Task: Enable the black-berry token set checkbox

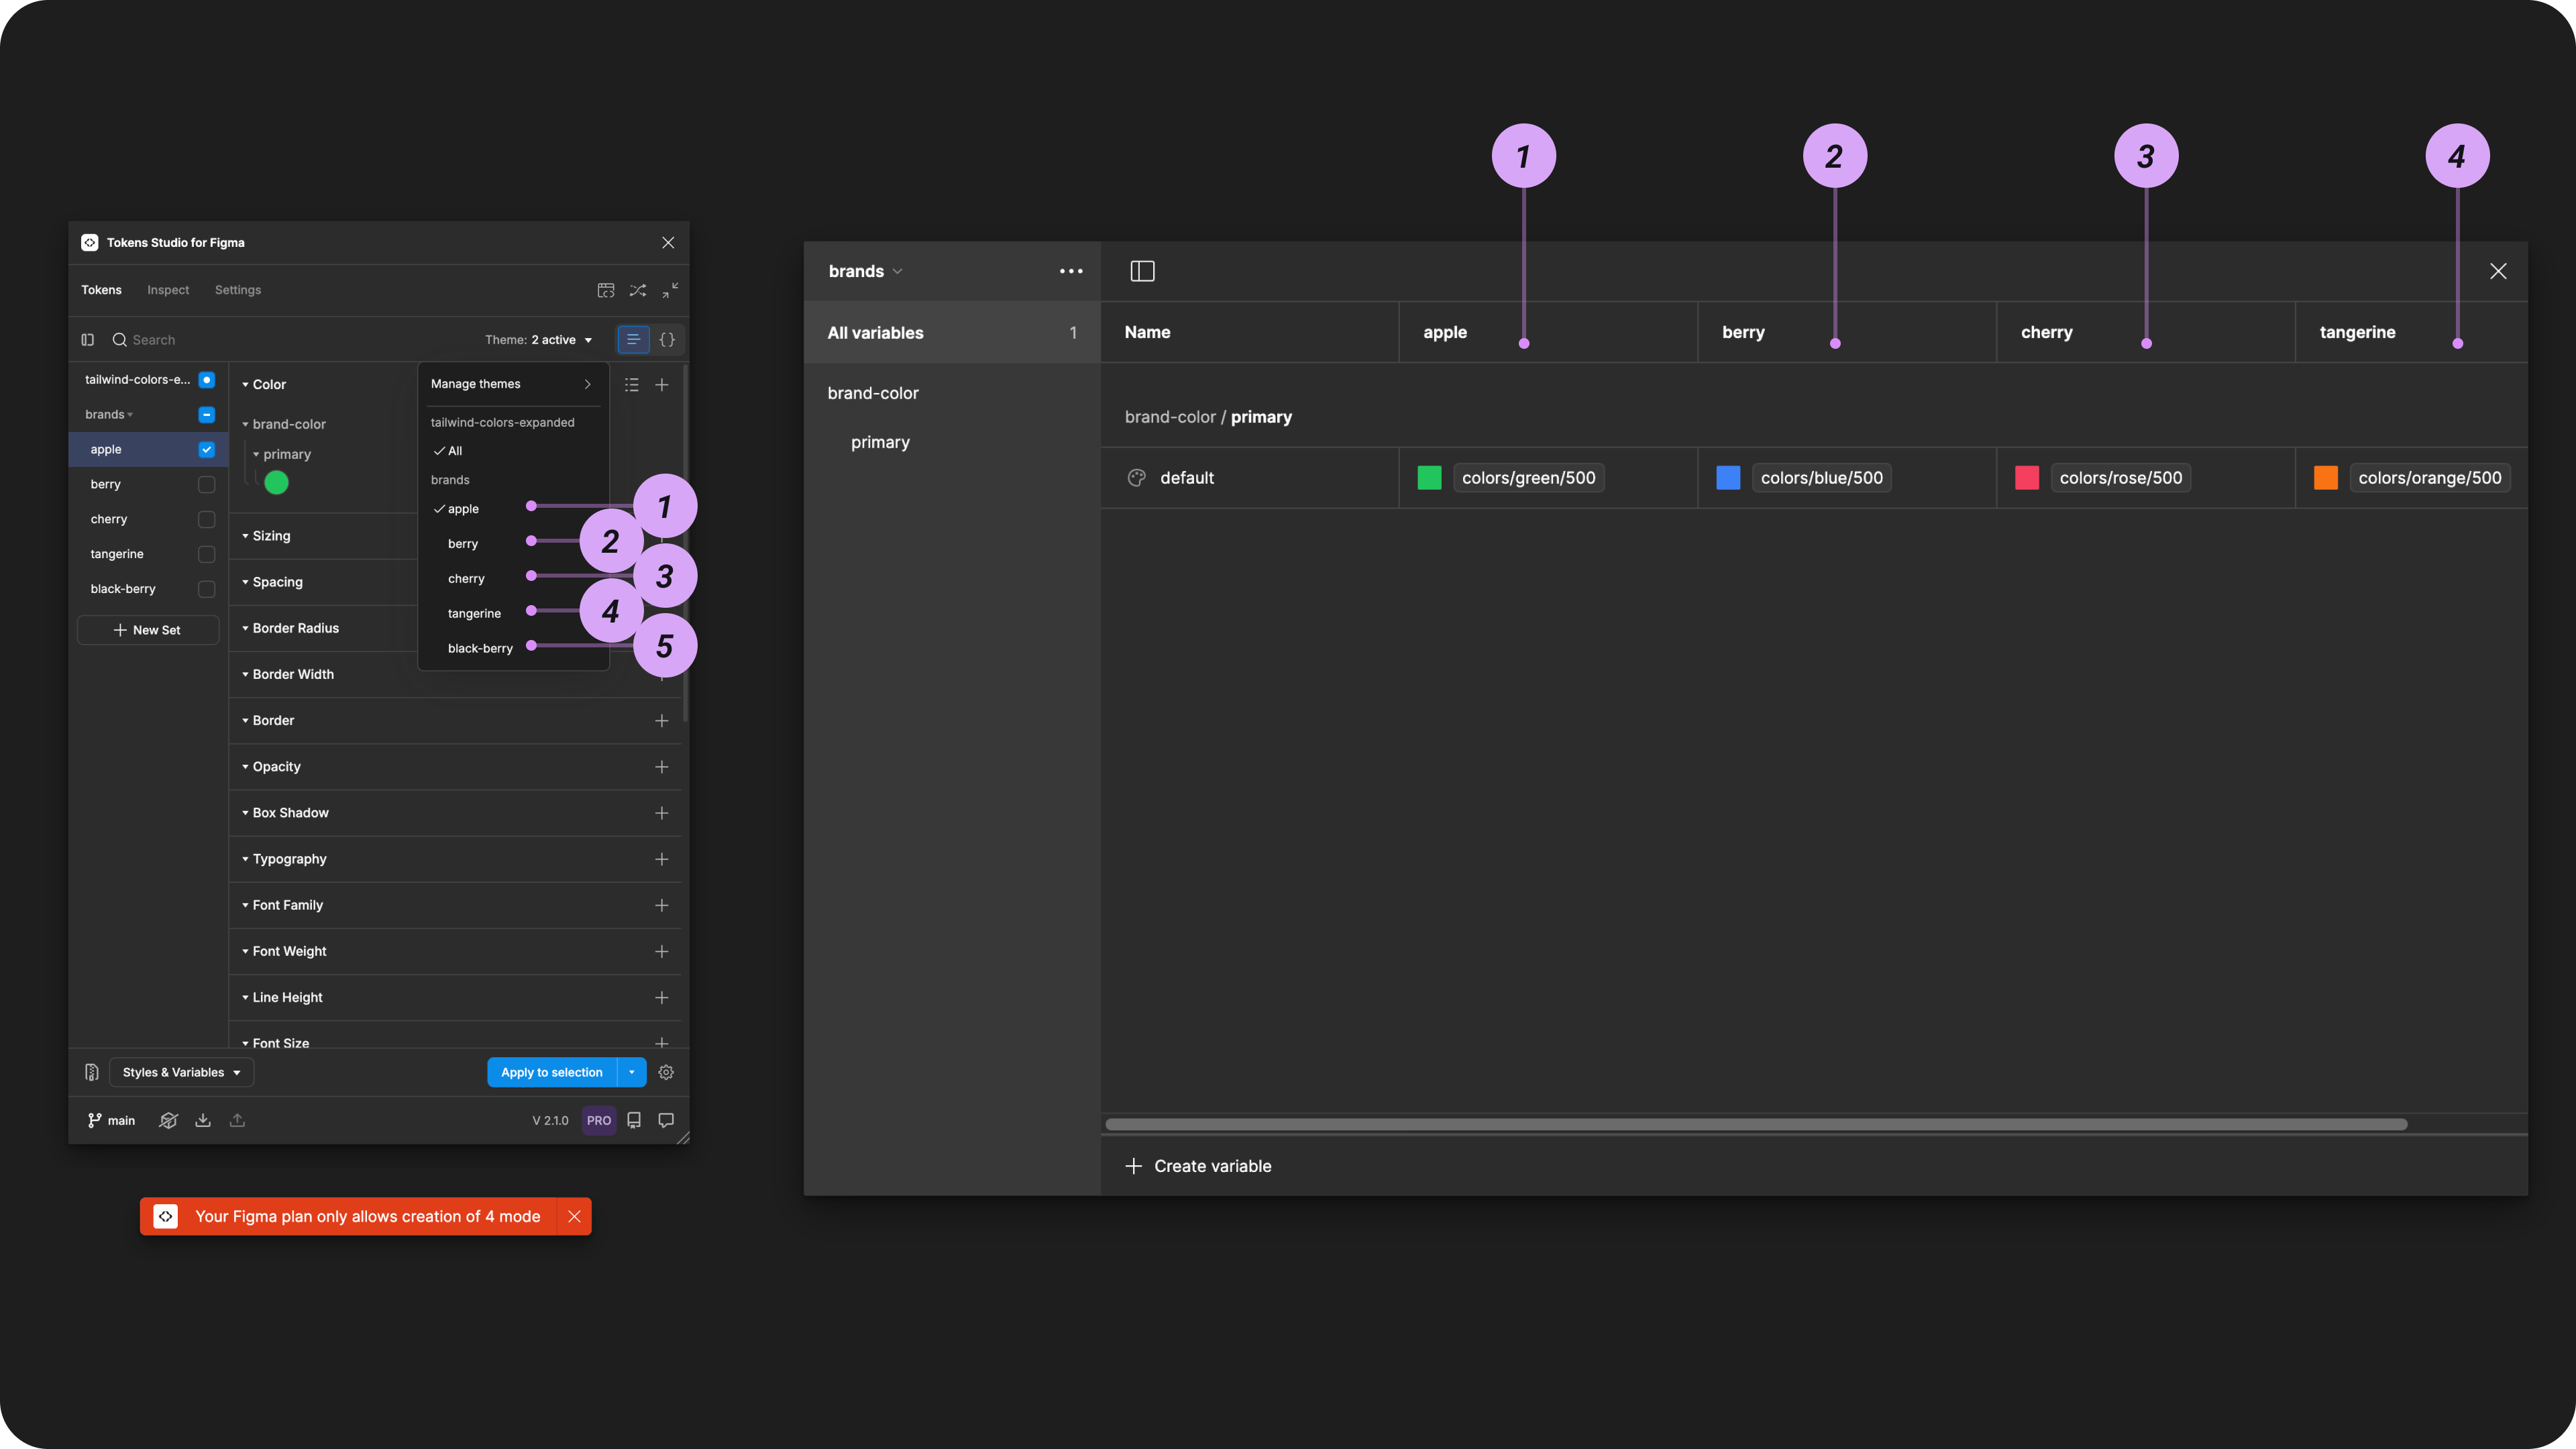Action: pyautogui.click(x=207, y=589)
